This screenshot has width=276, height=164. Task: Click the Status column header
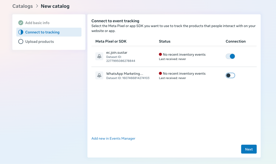tap(165, 41)
